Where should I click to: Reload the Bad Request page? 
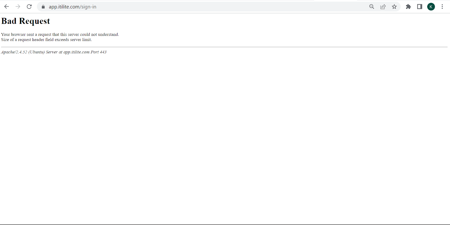click(29, 6)
